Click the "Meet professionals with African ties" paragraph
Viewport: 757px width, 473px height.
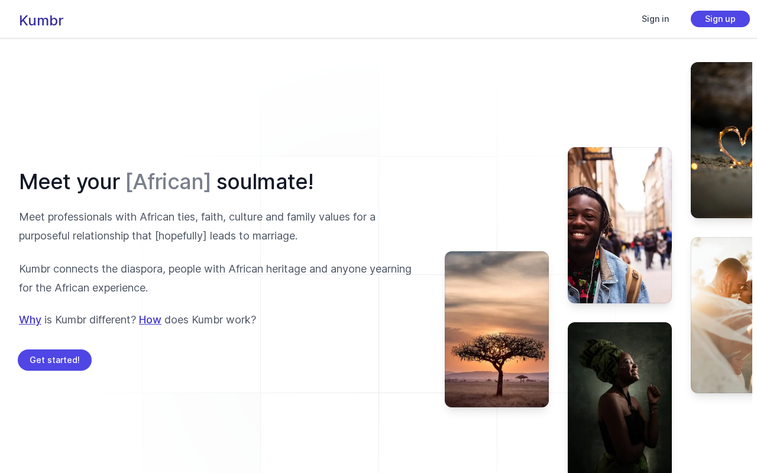(x=197, y=217)
